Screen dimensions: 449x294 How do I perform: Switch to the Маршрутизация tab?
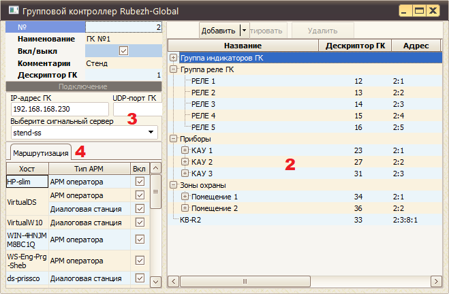point(40,152)
